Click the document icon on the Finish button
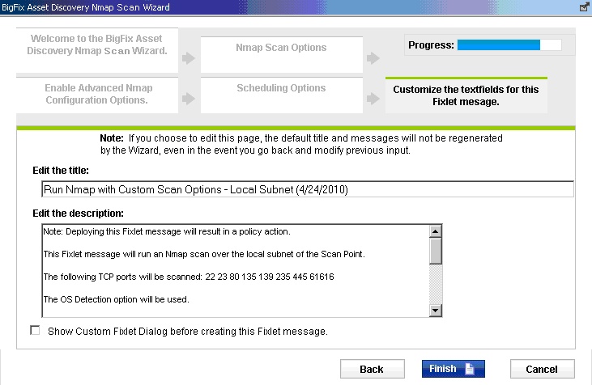 470,369
